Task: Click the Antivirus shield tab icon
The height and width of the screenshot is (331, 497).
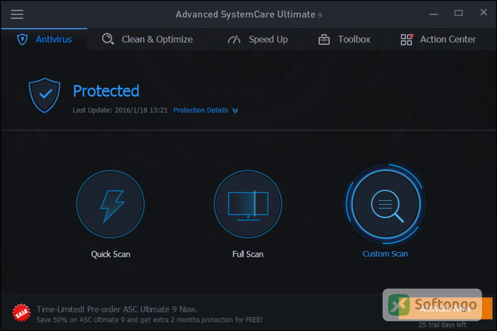Action: click(22, 39)
